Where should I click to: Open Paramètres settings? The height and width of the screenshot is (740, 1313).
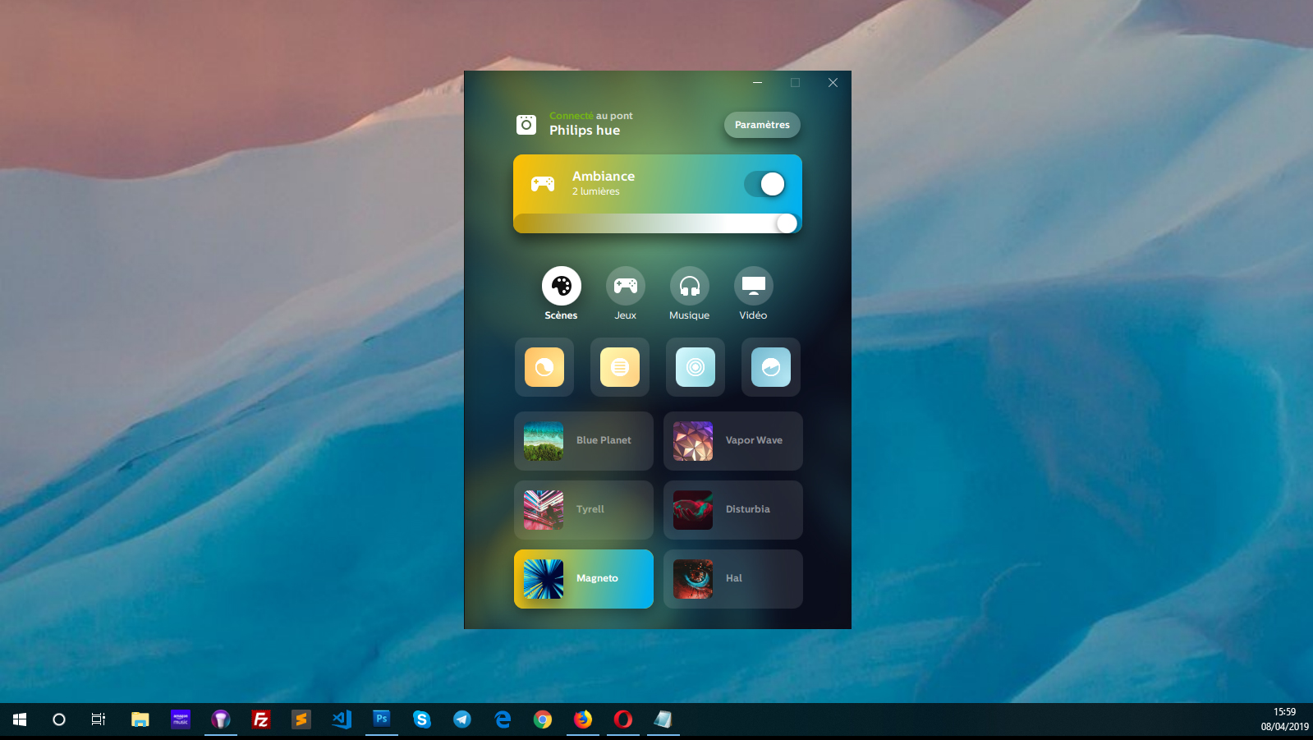[x=762, y=125]
